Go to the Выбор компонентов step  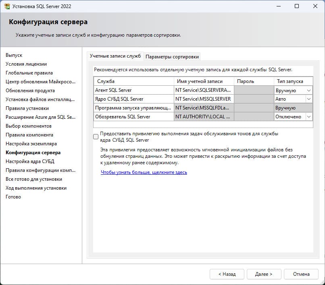[29, 126]
